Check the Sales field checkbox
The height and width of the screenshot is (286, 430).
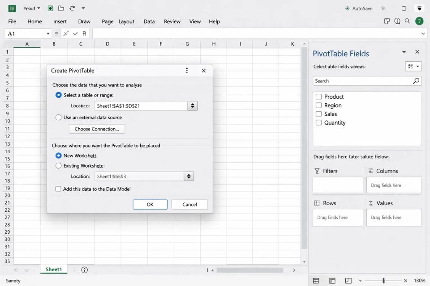pos(319,114)
